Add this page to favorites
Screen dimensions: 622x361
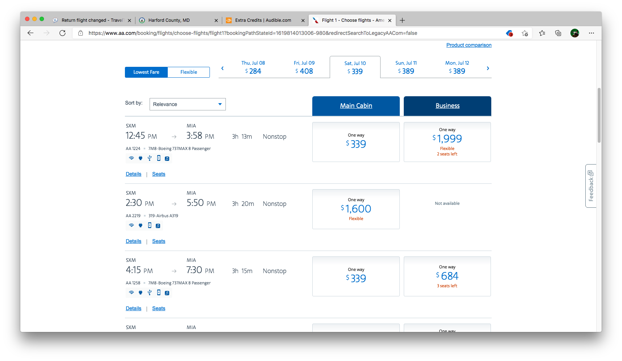coord(525,33)
